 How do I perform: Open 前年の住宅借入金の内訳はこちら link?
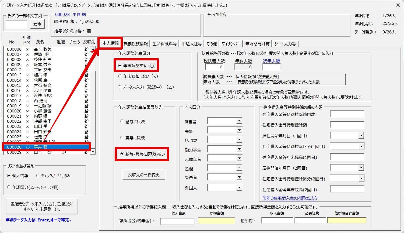[290, 198]
